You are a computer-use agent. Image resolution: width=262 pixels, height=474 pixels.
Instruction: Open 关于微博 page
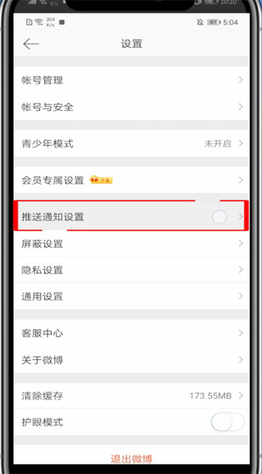pos(132,360)
